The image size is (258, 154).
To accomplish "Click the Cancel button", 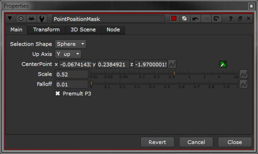I will coord(196,142).
